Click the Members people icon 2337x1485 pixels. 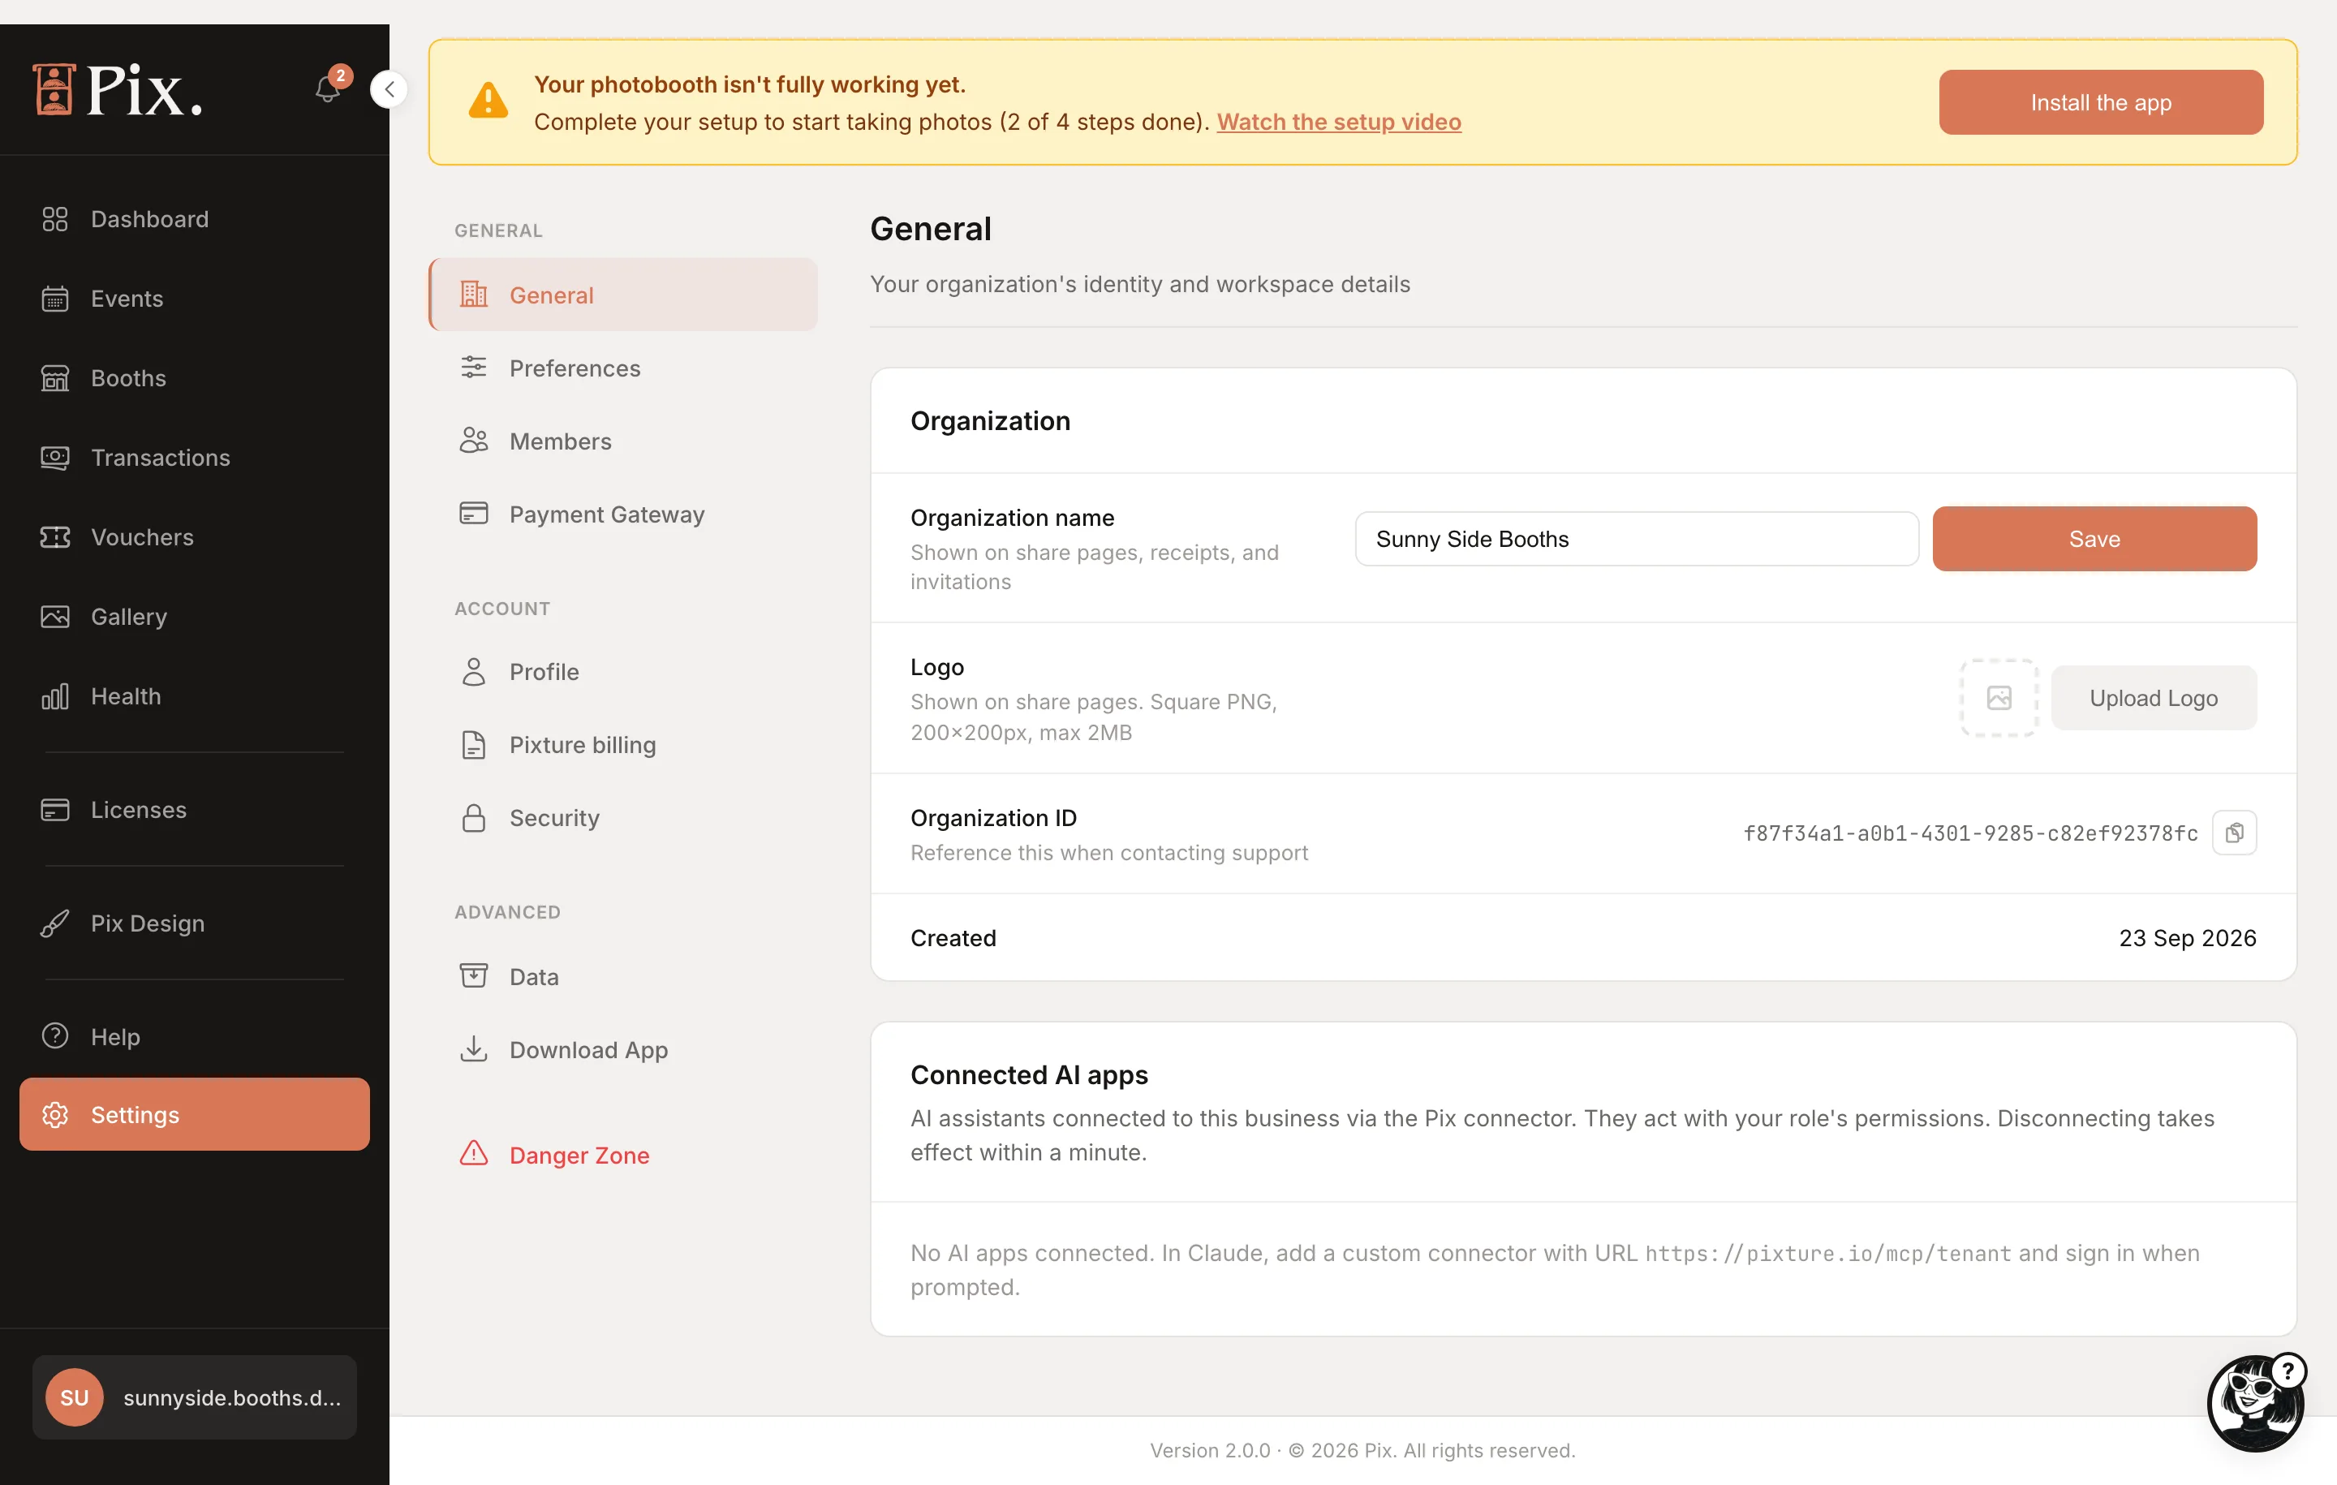pyautogui.click(x=474, y=441)
